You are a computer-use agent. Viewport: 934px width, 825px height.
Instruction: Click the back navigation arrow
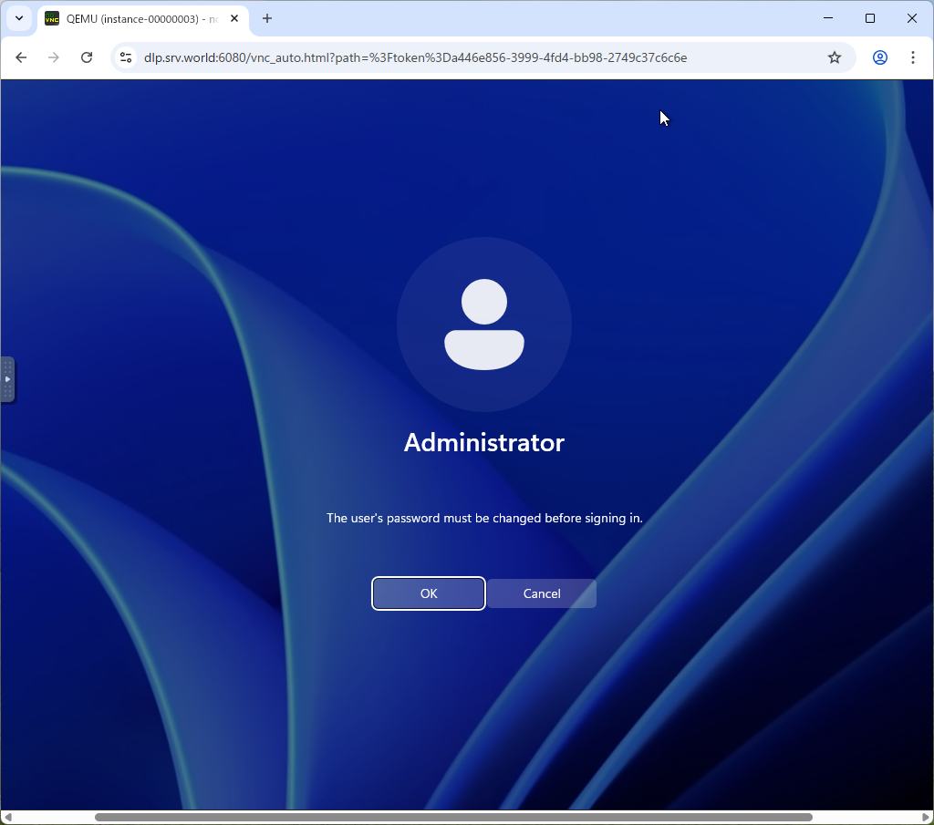click(x=21, y=57)
